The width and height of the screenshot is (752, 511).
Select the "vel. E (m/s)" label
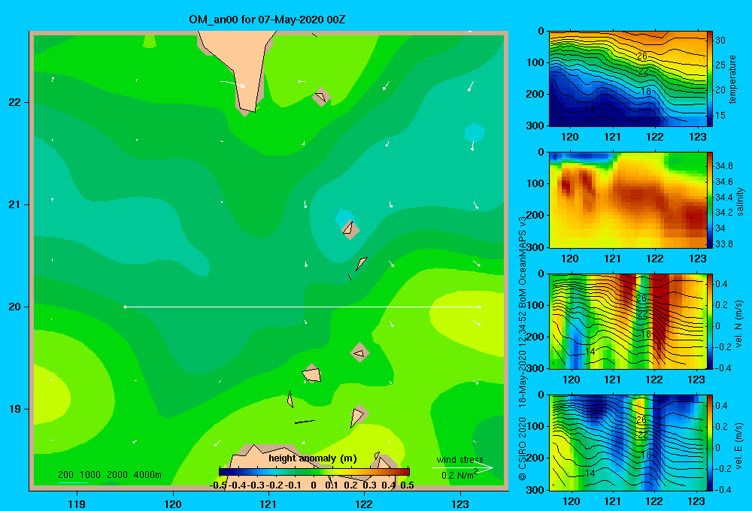[x=739, y=445]
